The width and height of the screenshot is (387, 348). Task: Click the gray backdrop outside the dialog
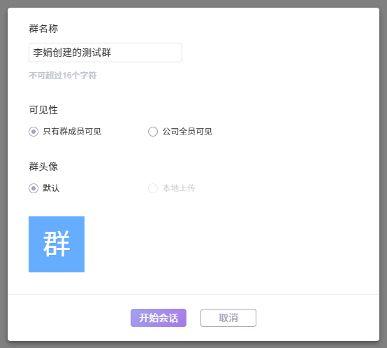coord(193,4)
